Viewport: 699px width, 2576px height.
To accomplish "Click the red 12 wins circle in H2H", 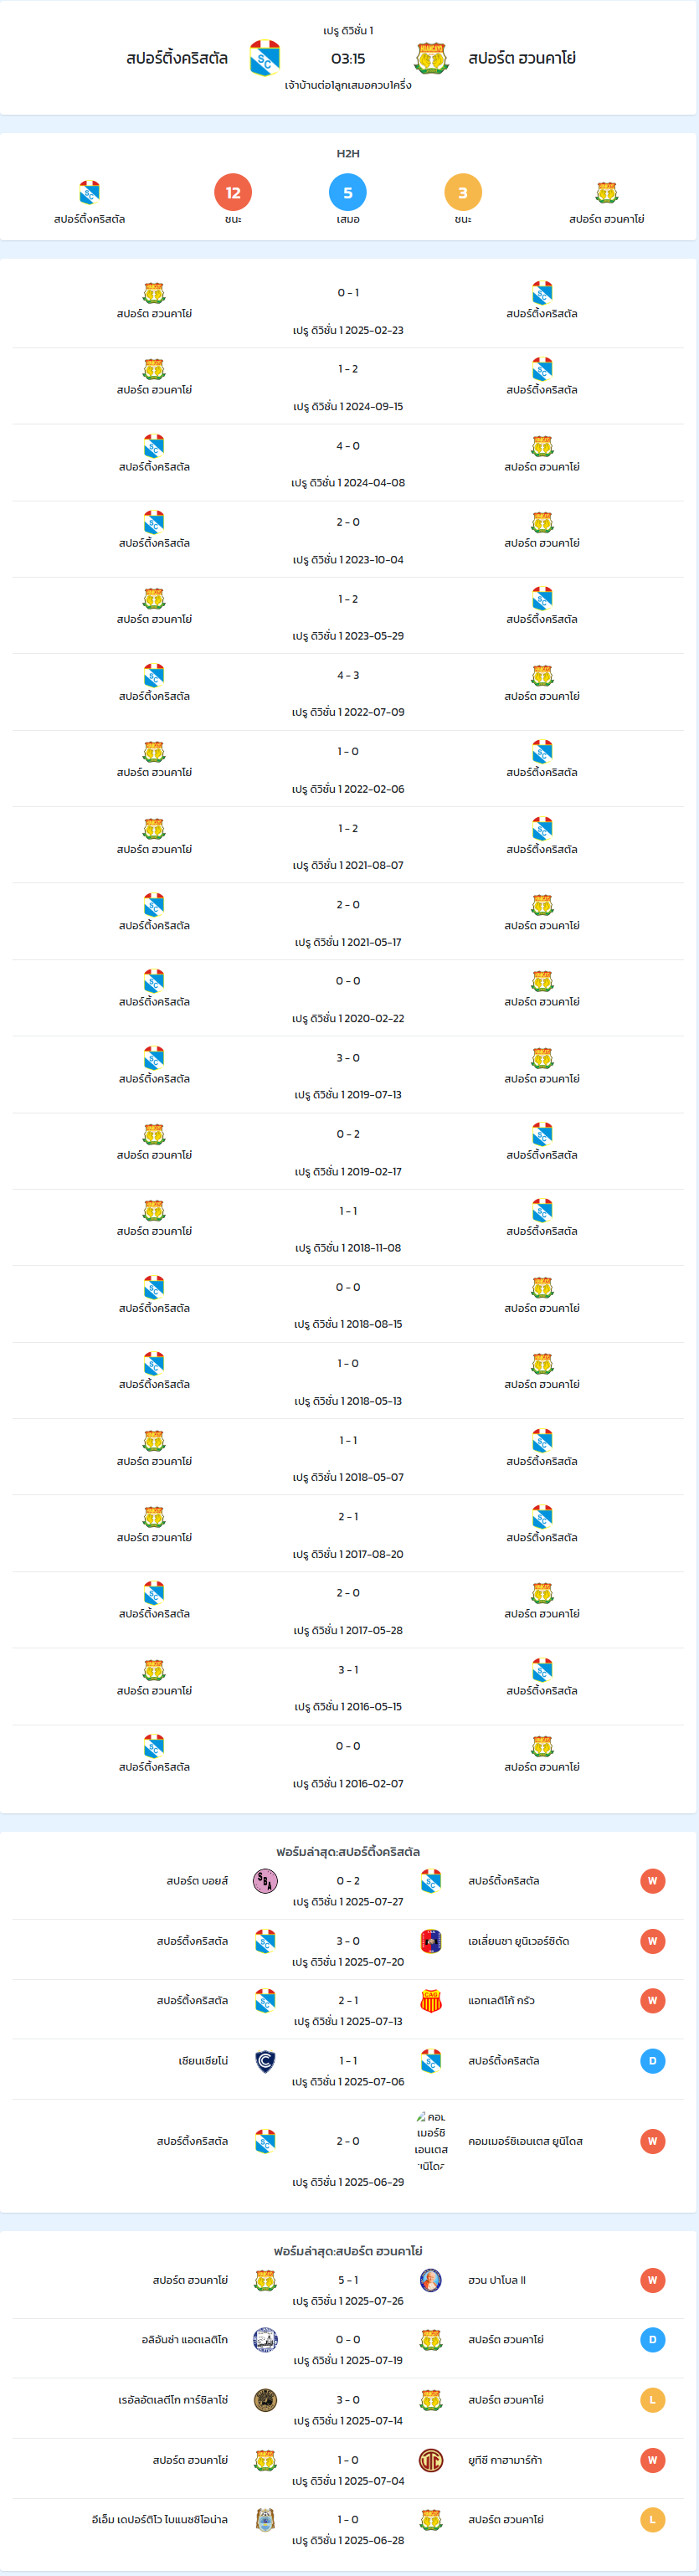I will [x=233, y=192].
